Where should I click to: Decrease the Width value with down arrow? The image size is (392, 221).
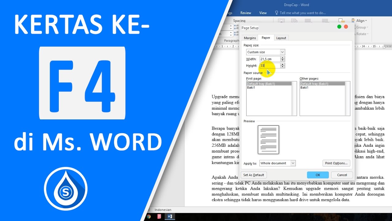coord(283,60)
